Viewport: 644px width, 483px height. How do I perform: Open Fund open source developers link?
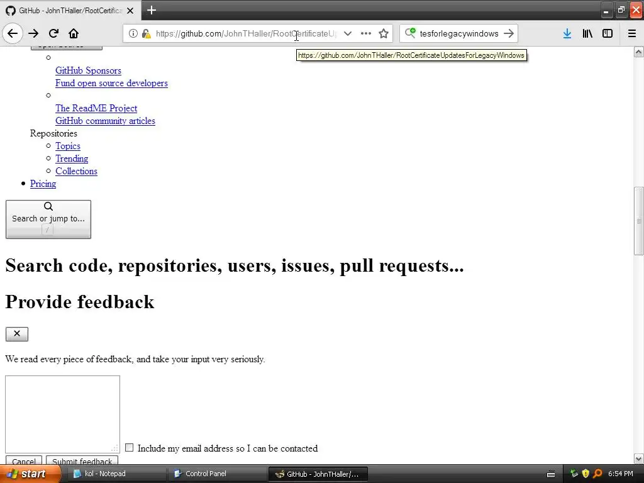pos(111,83)
